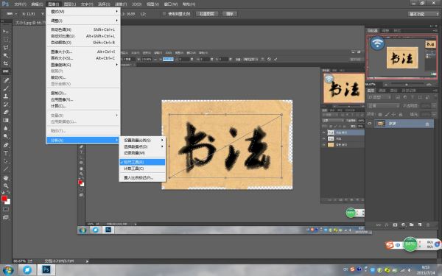Enable the 使用测量比例 checkbox

coord(164,13)
